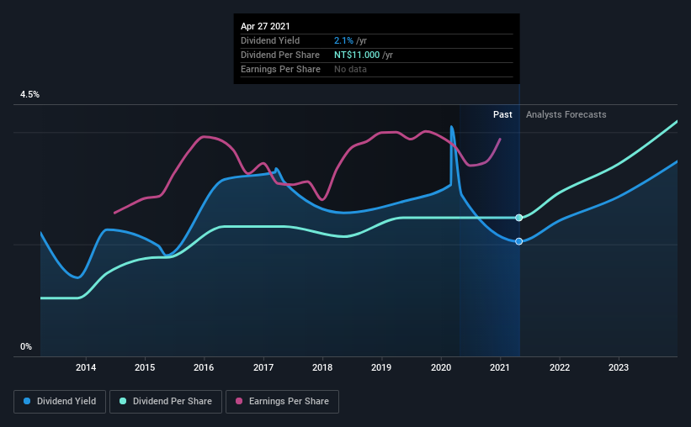Select the 2020 label on the time axis
691x427 pixels.
coord(441,367)
